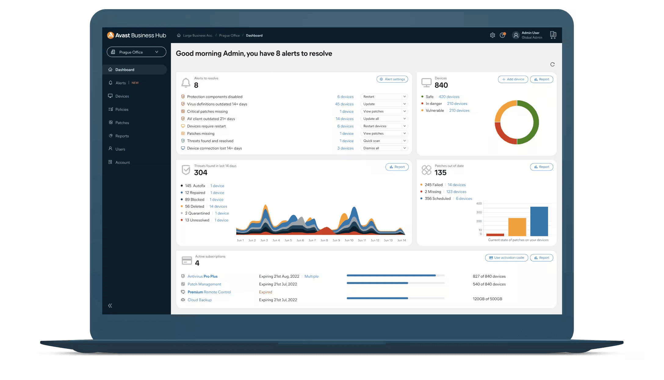
Task: Click cloud icon beside Cloud Backup
Action: 183,300
